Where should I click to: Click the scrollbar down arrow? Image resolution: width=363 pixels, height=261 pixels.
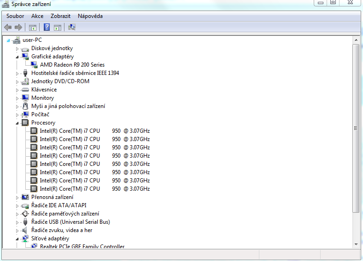(356, 244)
